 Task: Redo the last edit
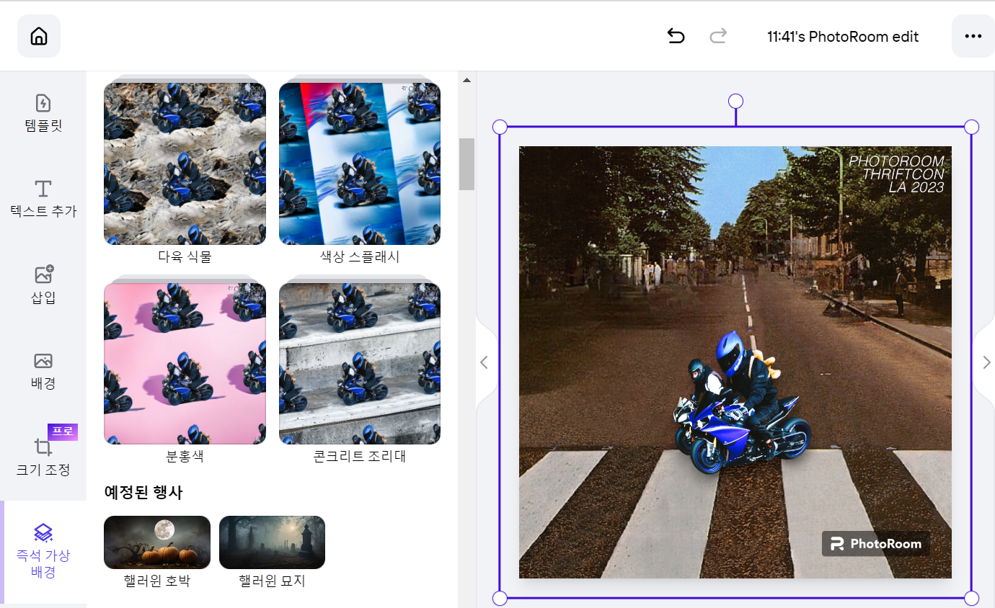[x=718, y=36]
